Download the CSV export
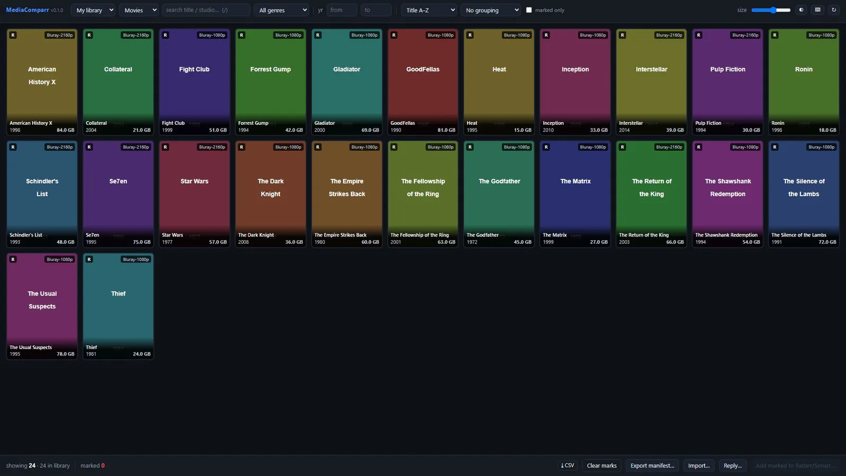The image size is (846, 476). [567, 465]
